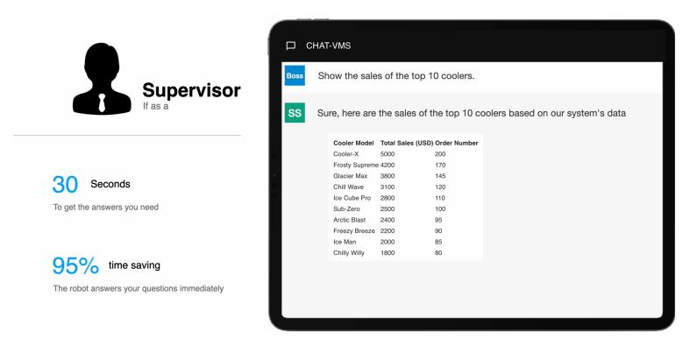
Task: Click the sales table thumbnail image
Action: tap(406, 197)
